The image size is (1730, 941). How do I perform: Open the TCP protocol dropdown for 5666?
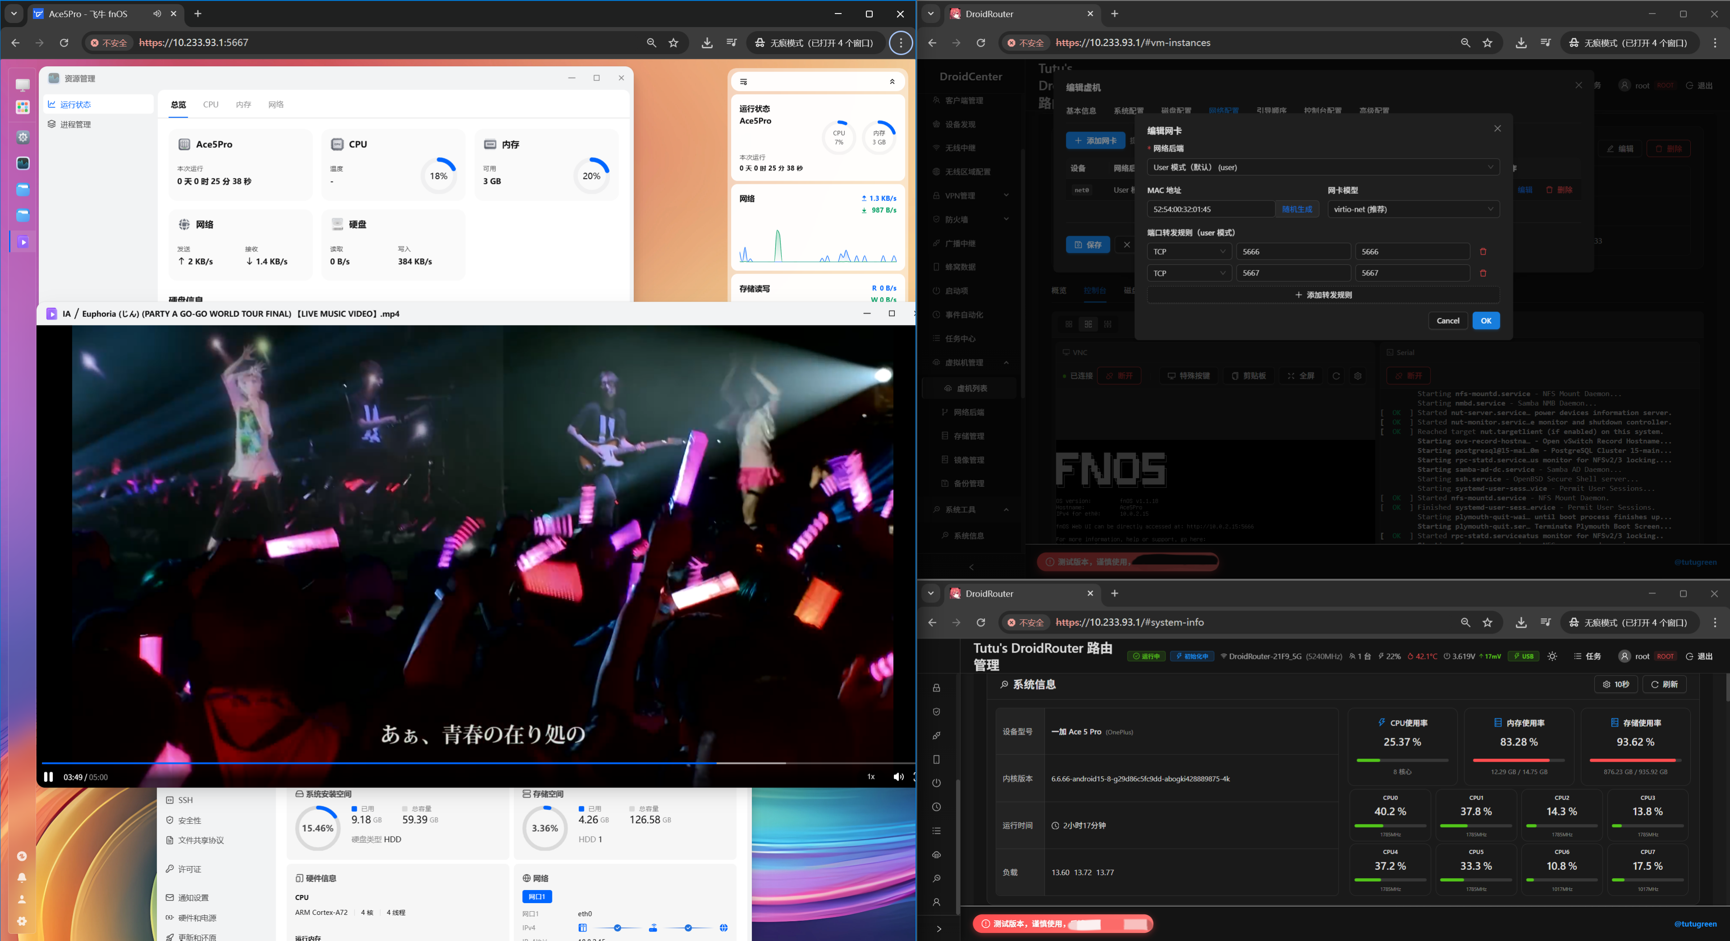pyautogui.click(x=1189, y=252)
